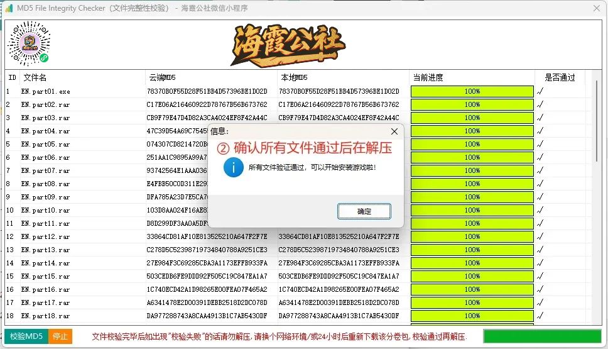Click the pass checkmark for EN.part18.rar
Image resolution: width=608 pixels, height=349 pixels.
540,316
